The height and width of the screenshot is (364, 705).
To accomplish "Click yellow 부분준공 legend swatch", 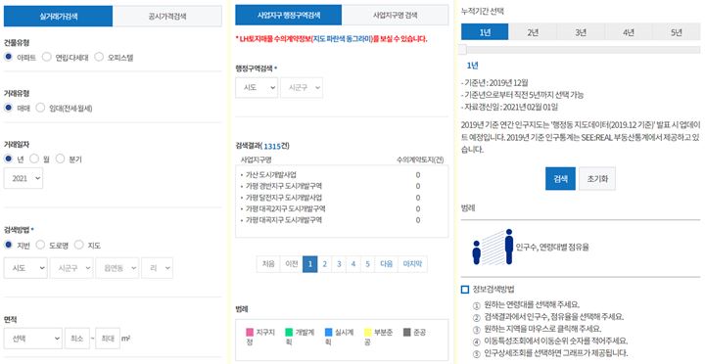I will 368,333.
